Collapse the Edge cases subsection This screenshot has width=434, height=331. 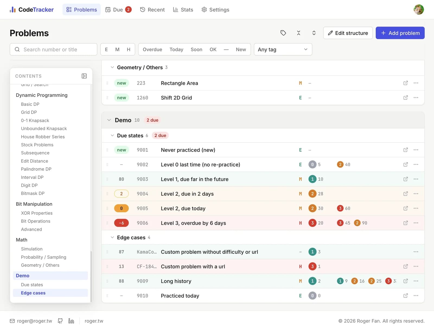point(112,237)
